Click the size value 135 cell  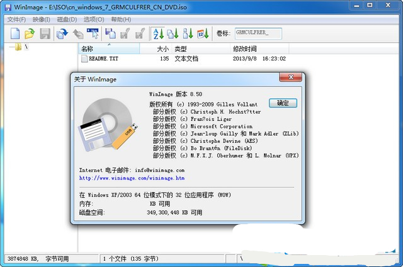[x=164, y=59]
